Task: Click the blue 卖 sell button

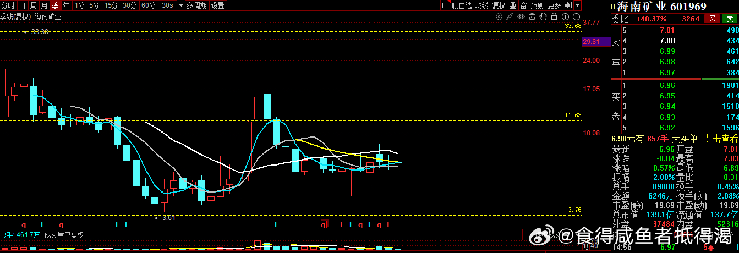Action: [x=730, y=19]
